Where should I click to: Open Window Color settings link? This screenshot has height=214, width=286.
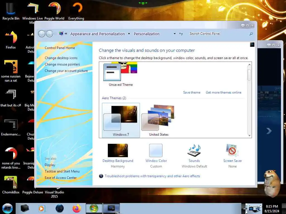click(x=156, y=161)
